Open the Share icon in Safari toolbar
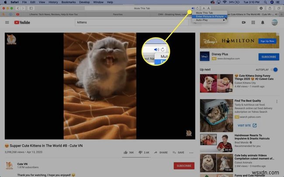Viewport: 284px width, 177px height. click(270, 8)
